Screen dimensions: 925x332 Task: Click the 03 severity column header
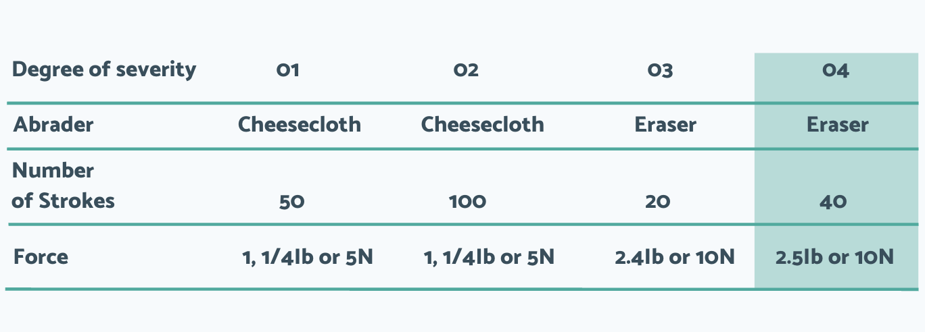659,71
